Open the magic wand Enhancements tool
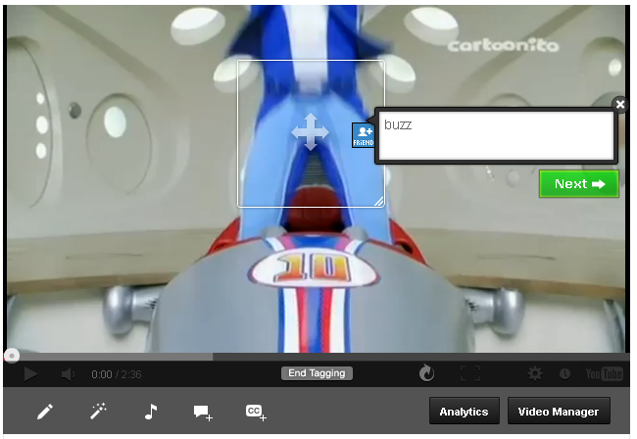The image size is (637, 439). tap(98, 413)
